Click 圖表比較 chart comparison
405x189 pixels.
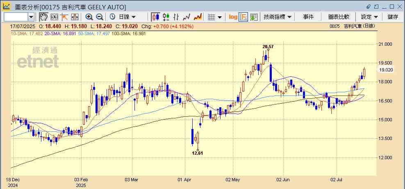339,17
